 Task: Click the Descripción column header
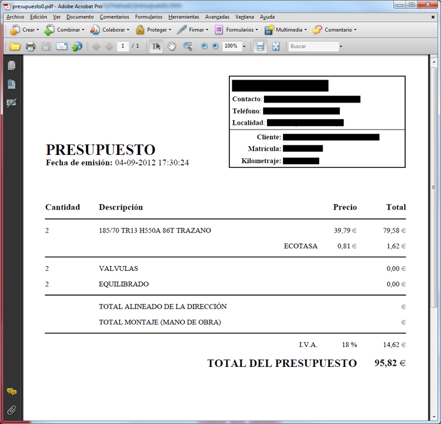point(121,207)
